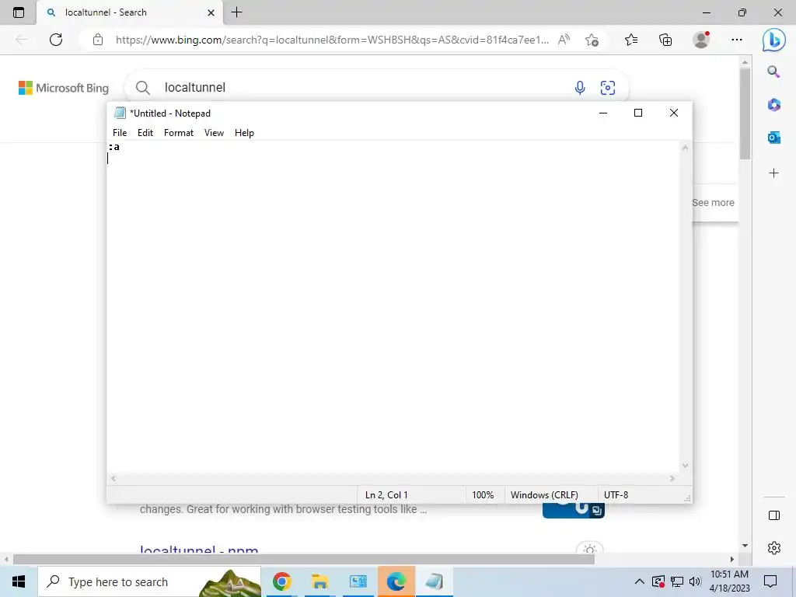Maximize the Notepad window

[638, 113]
